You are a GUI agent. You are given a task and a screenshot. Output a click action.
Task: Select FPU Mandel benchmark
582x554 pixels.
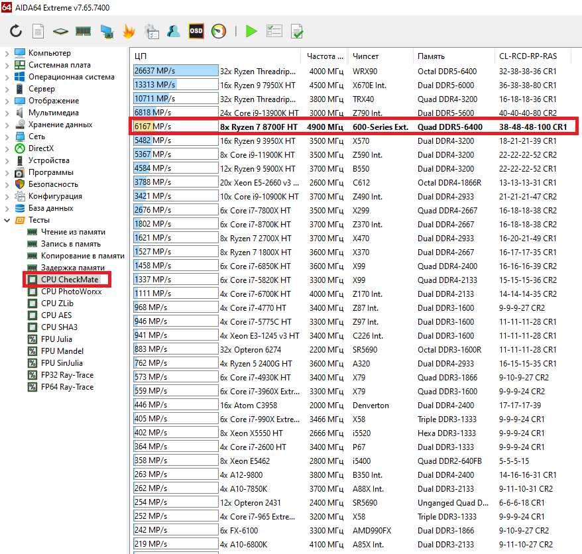click(x=62, y=351)
